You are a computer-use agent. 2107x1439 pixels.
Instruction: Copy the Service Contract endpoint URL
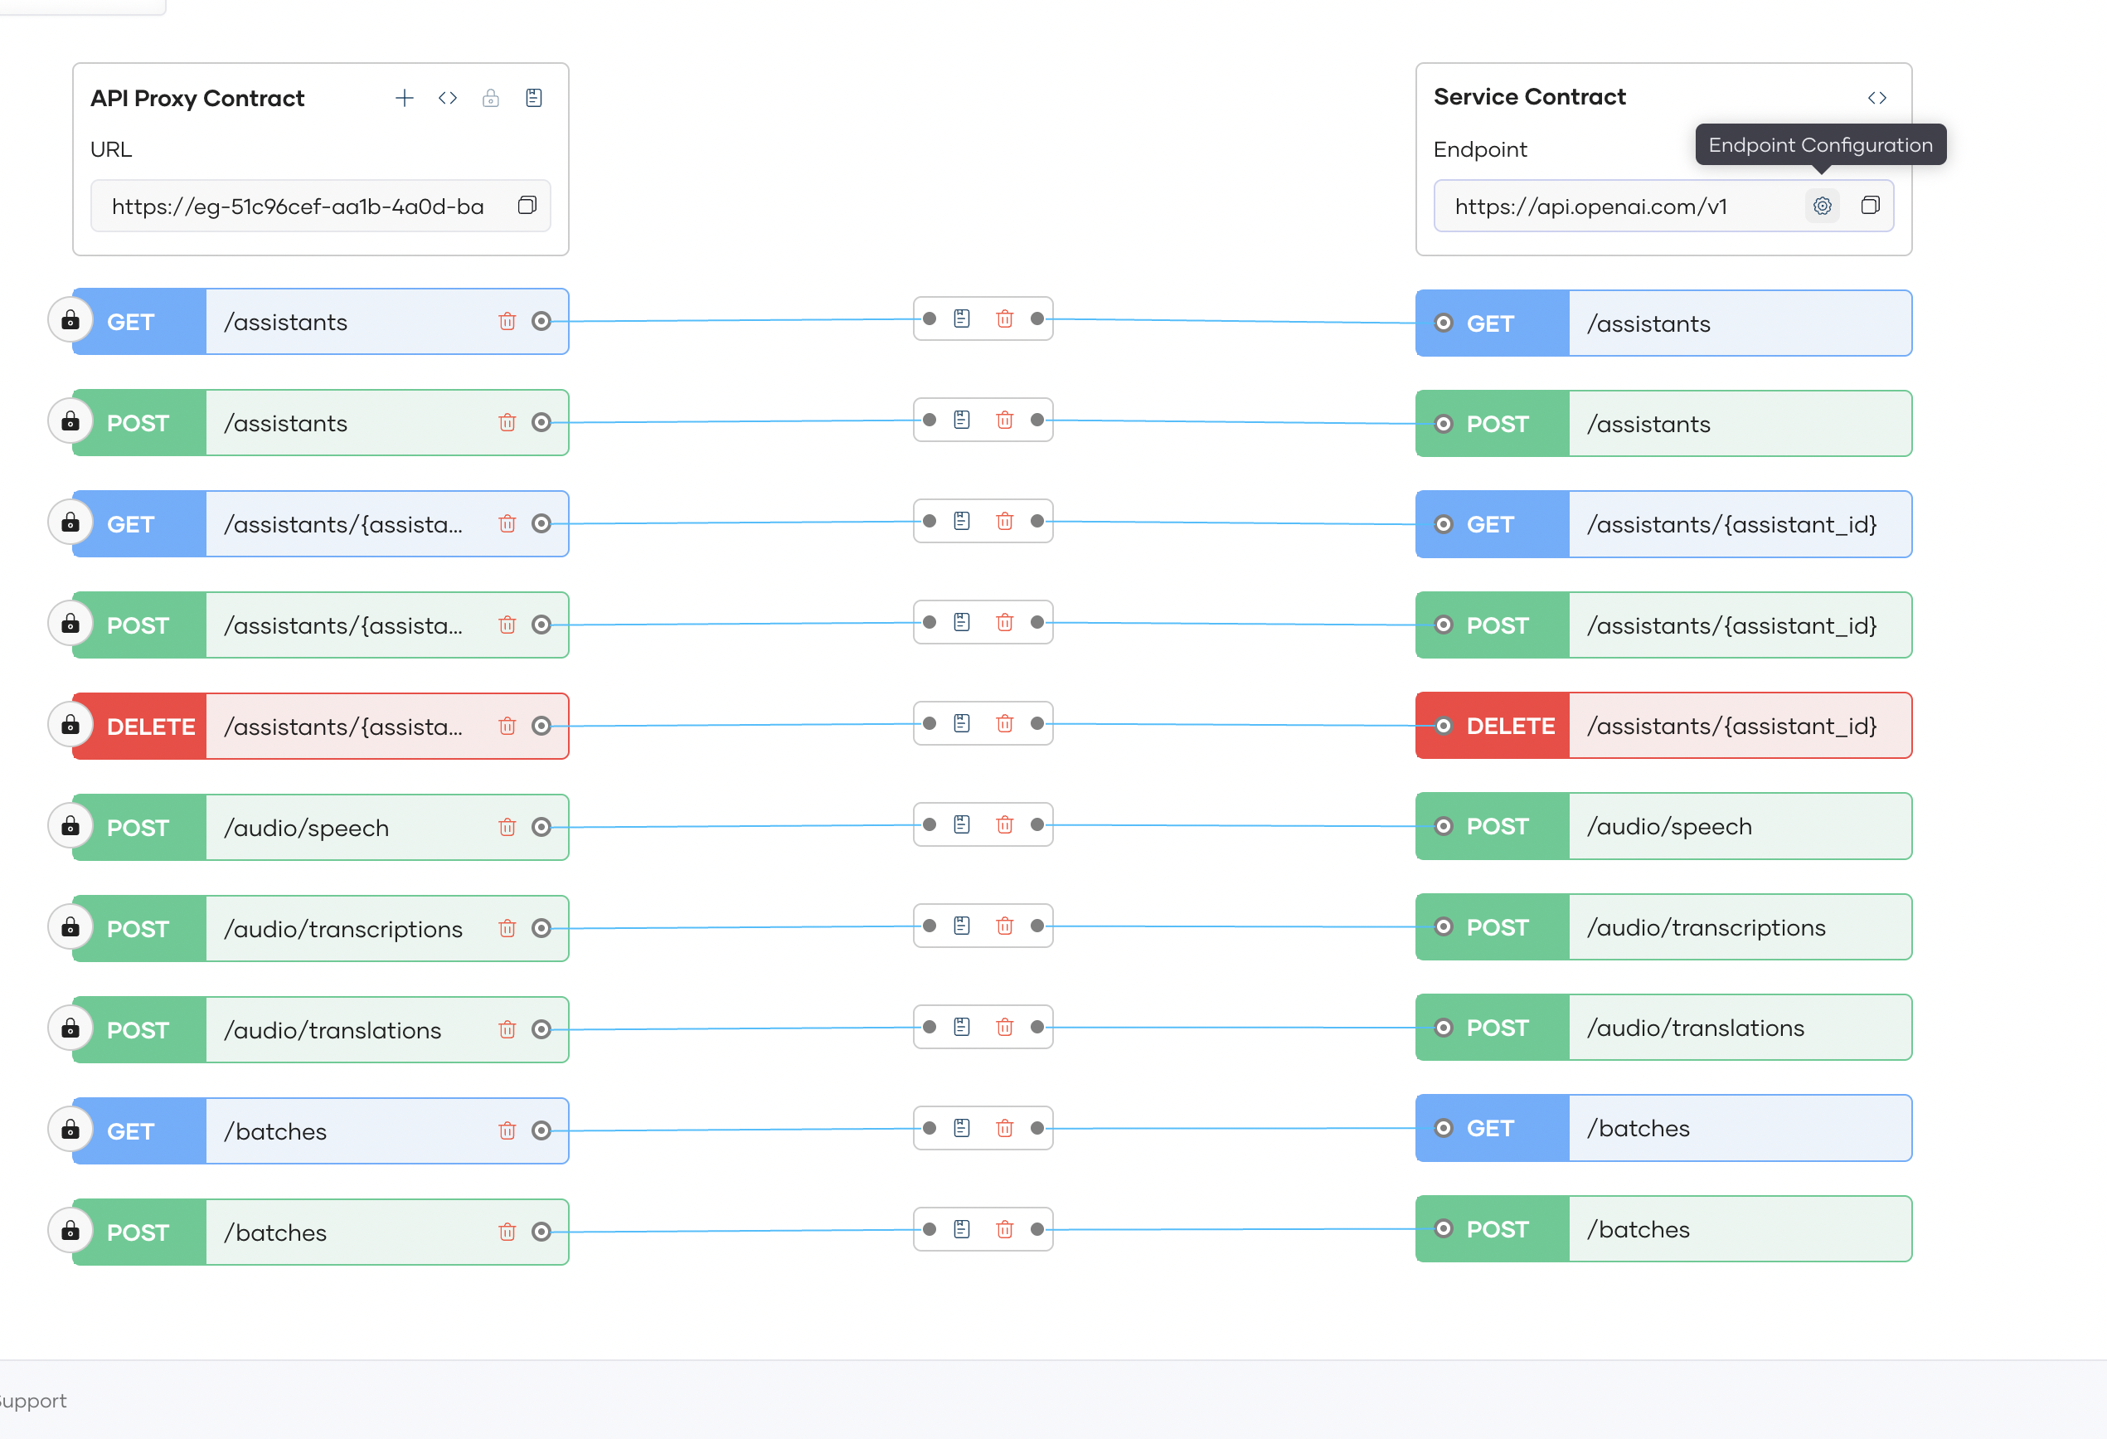1870,206
